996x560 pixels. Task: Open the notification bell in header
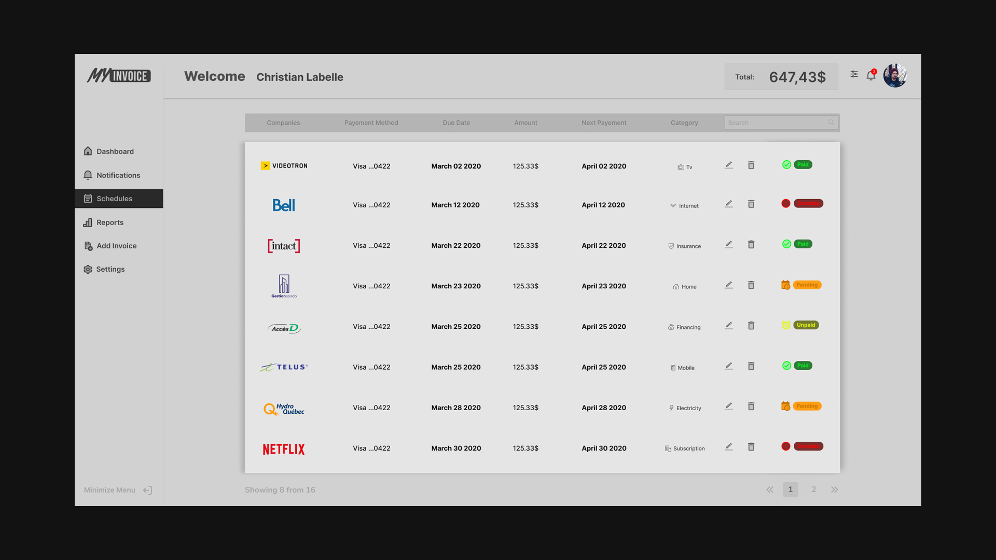tap(871, 76)
